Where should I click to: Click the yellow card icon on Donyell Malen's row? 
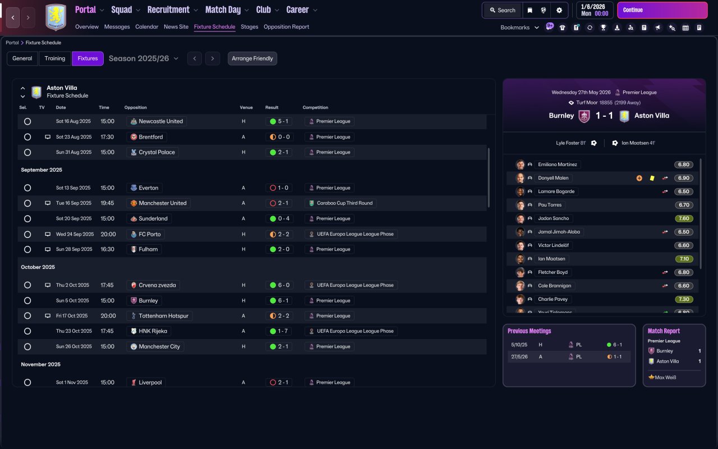(x=652, y=178)
